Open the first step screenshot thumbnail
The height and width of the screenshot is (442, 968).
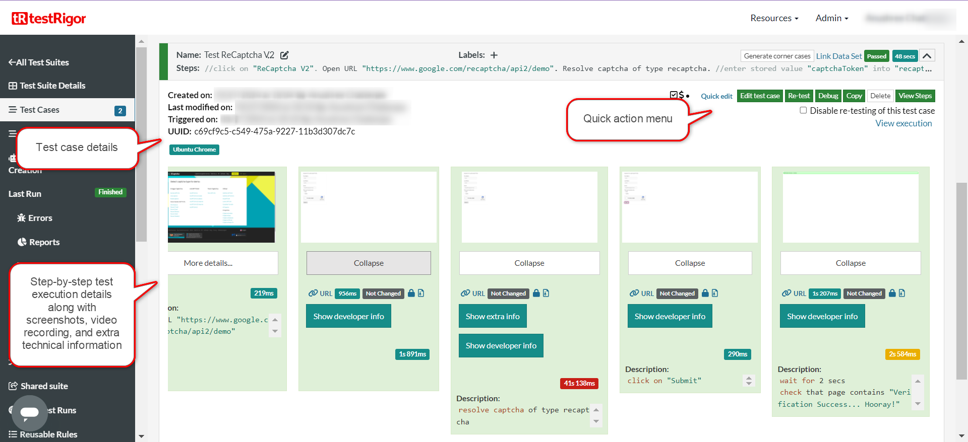point(221,207)
